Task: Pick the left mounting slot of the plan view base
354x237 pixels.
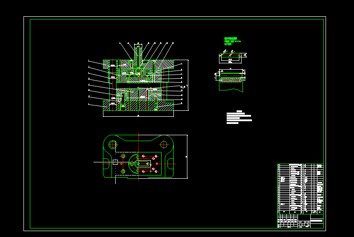Action: [106, 164]
